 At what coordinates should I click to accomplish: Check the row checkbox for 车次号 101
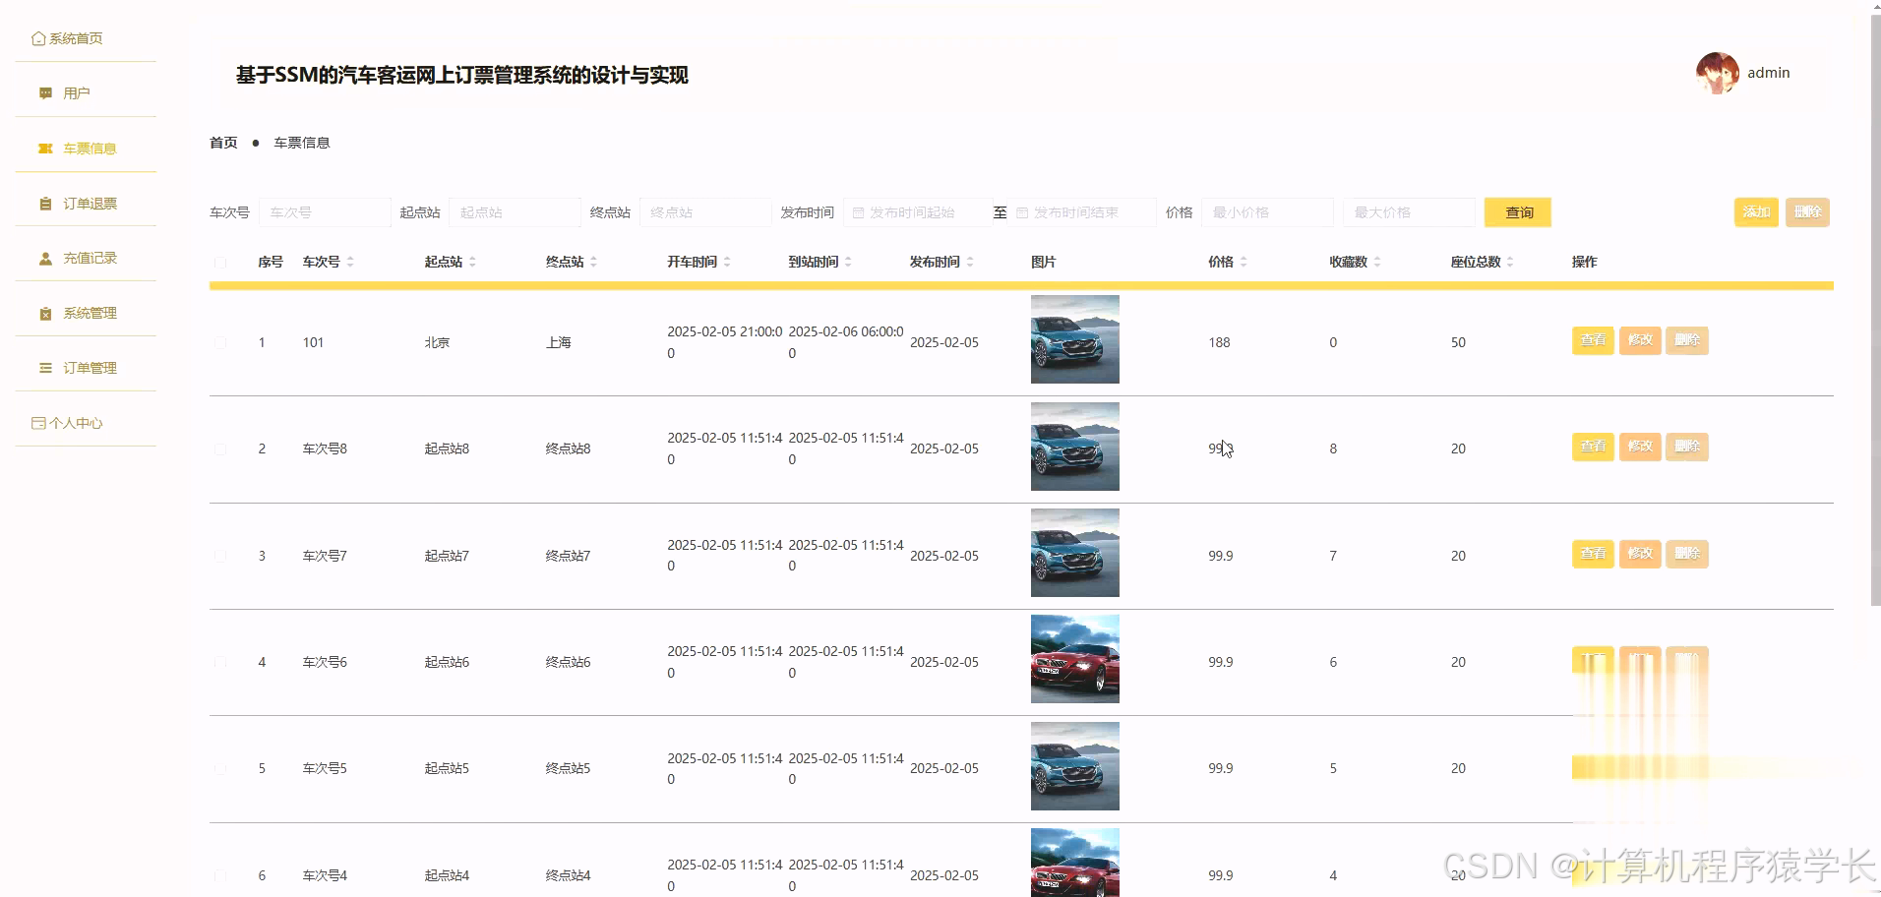220,342
